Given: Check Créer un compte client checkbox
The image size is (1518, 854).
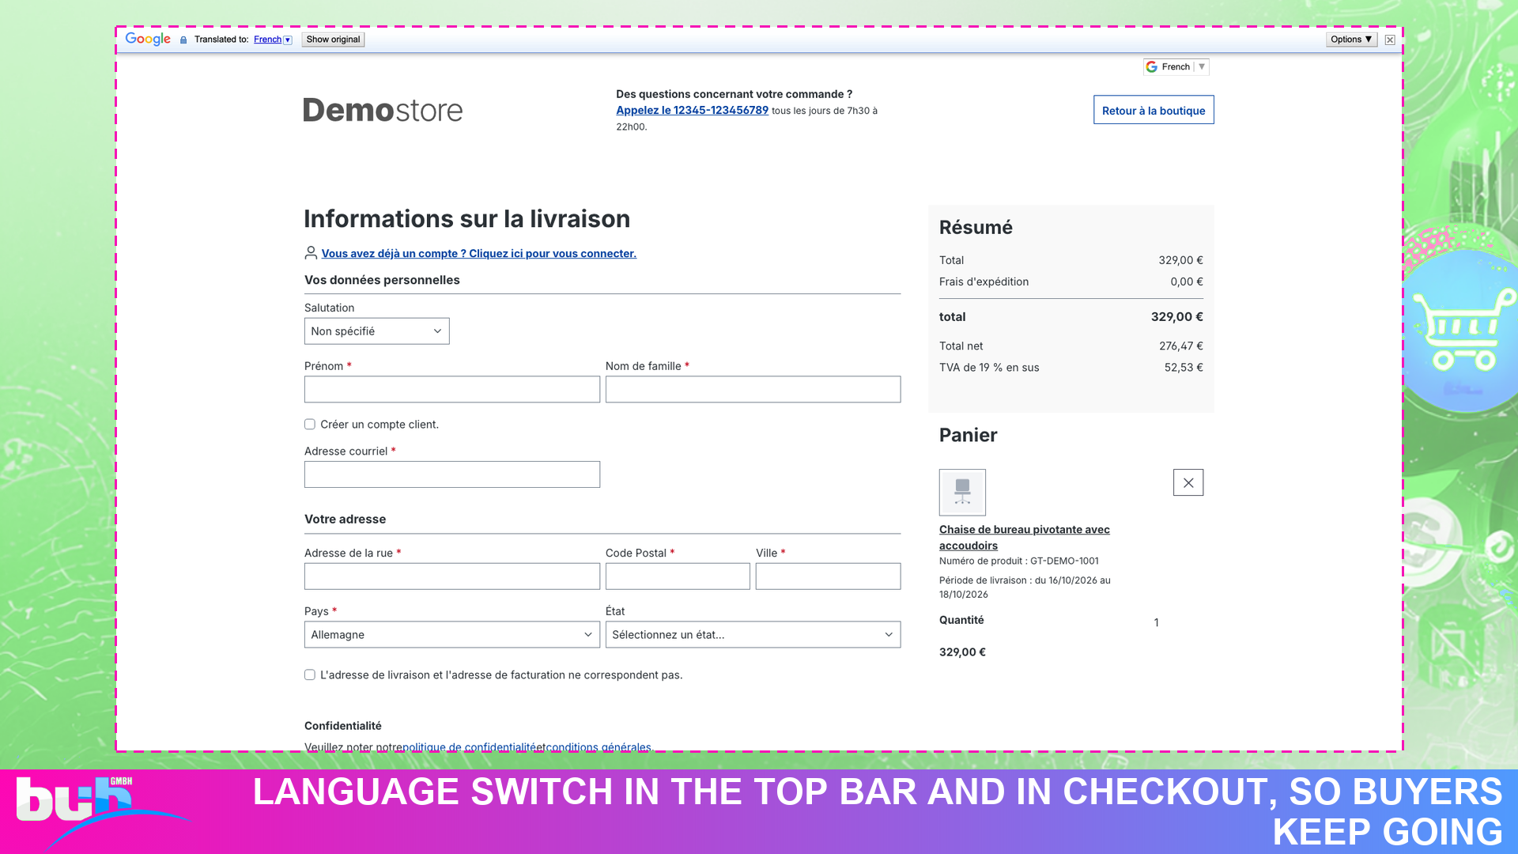Looking at the screenshot, I should pos(310,425).
